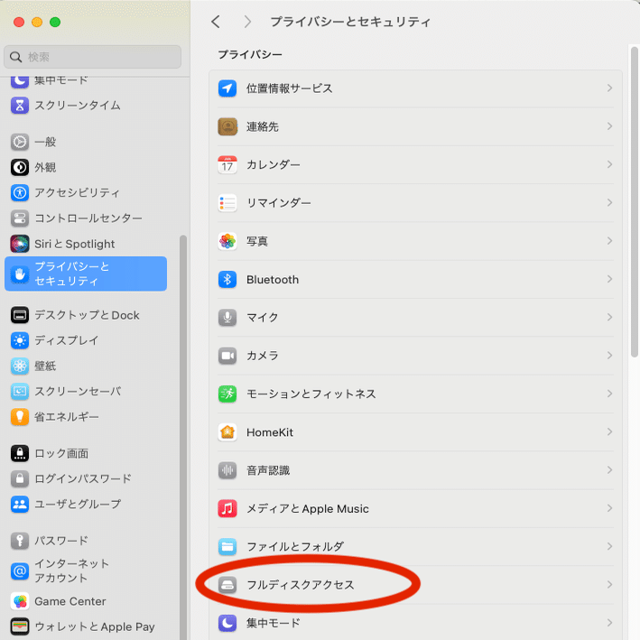The width and height of the screenshot is (640, 640).
Task: Click the アクセシビリティ icon in sidebar
Action: coord(20,192)
